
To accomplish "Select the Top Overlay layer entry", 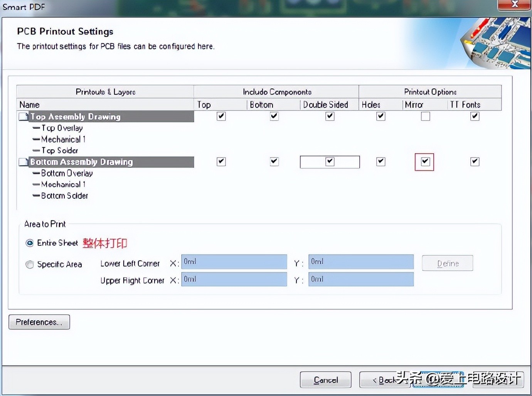I will coord(62,128).
